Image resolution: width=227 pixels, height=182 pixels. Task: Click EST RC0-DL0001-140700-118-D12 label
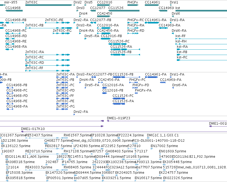[158, 141]
